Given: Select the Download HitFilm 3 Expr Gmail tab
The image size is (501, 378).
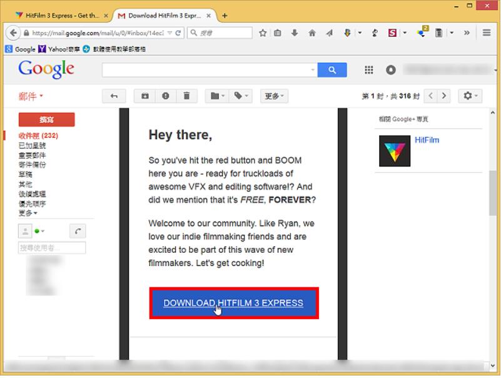Looking at the screenshot, I should pos(164,16).
